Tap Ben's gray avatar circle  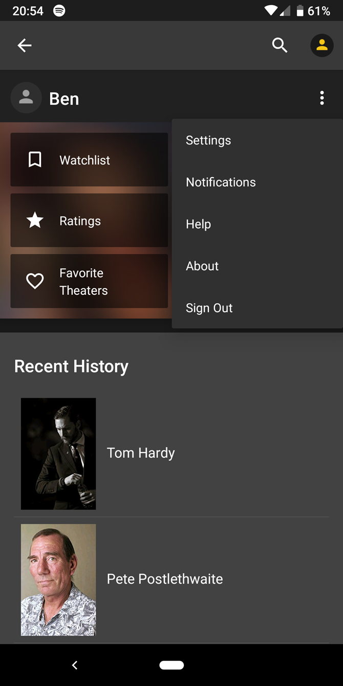pyautogui.click(x=26, y=98)
